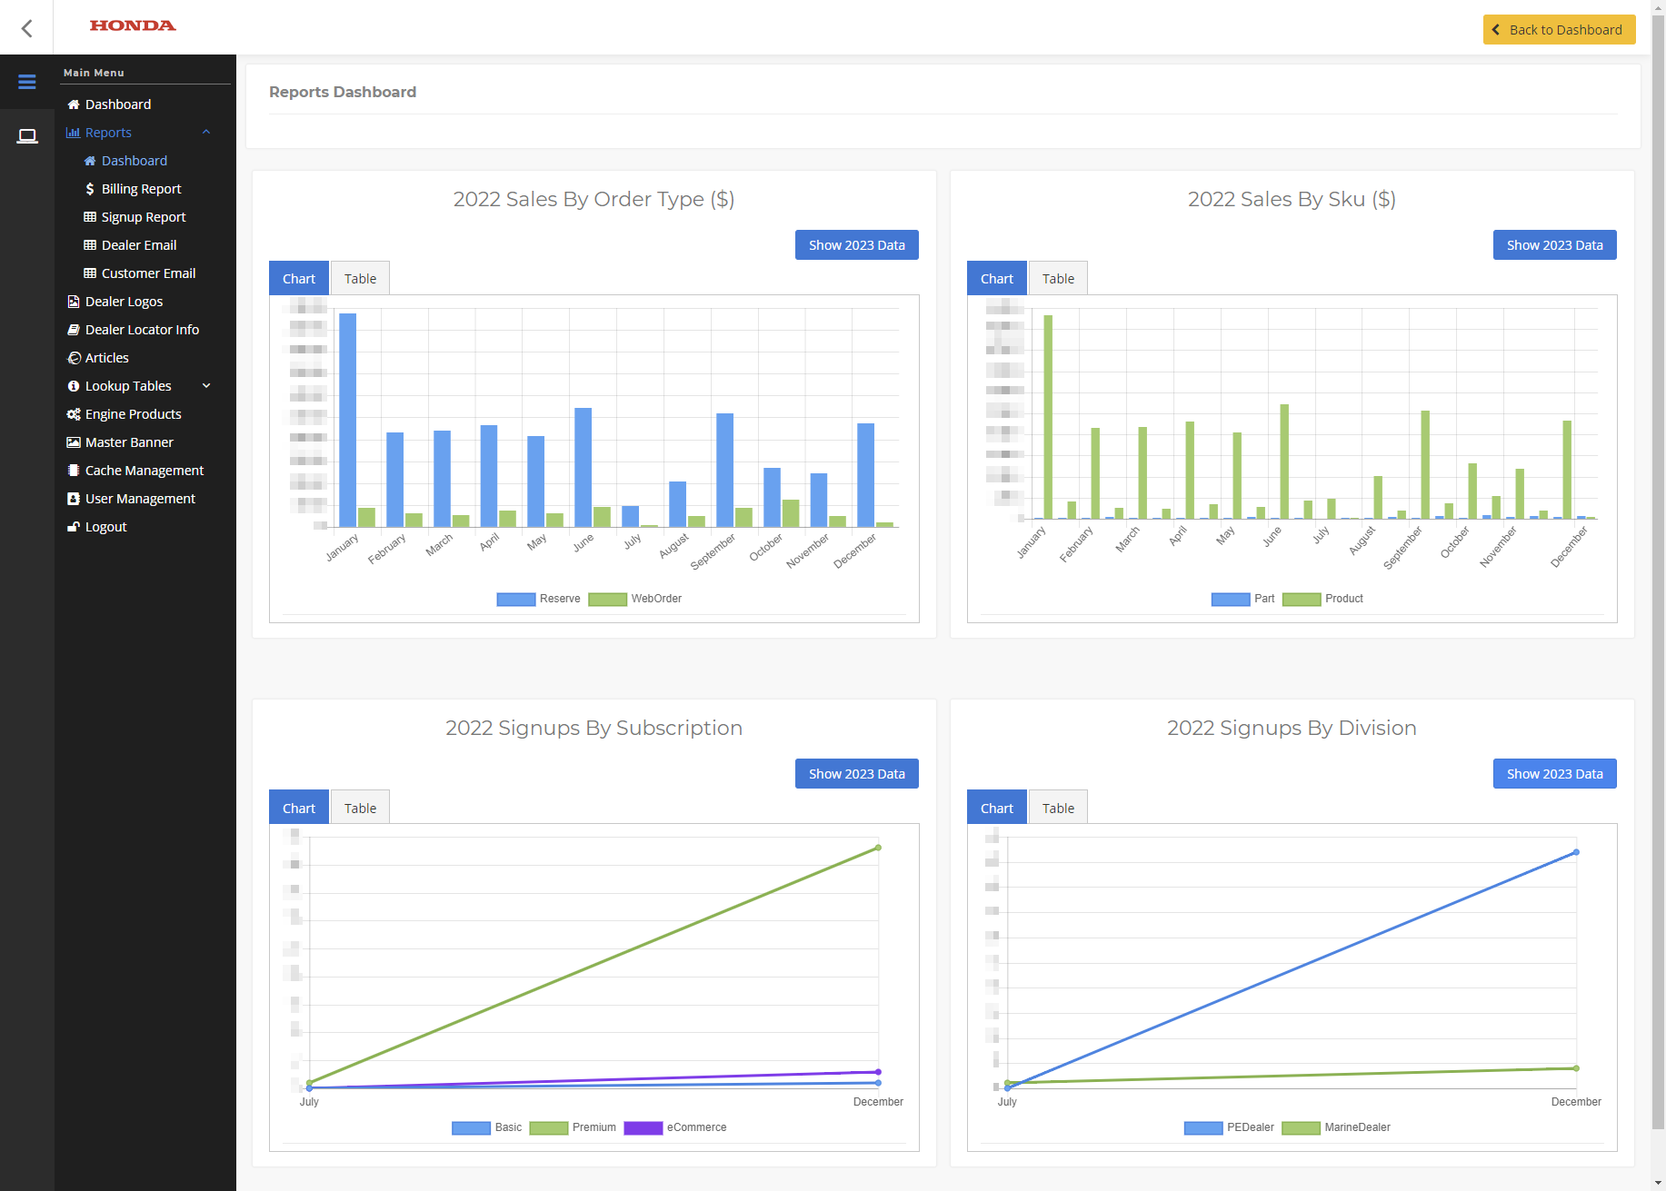Click the Dealer Logos image icon
Image resolution: width=1666 pixels, height=1191 pixels.
coord(74,302)
